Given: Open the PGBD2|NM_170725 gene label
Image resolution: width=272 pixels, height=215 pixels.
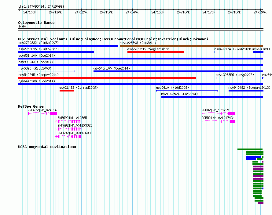Looking at the screenshot, I should point(215,110).
